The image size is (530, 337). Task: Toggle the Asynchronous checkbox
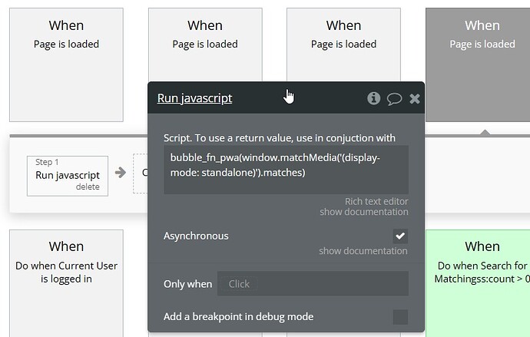coord(400,236)
